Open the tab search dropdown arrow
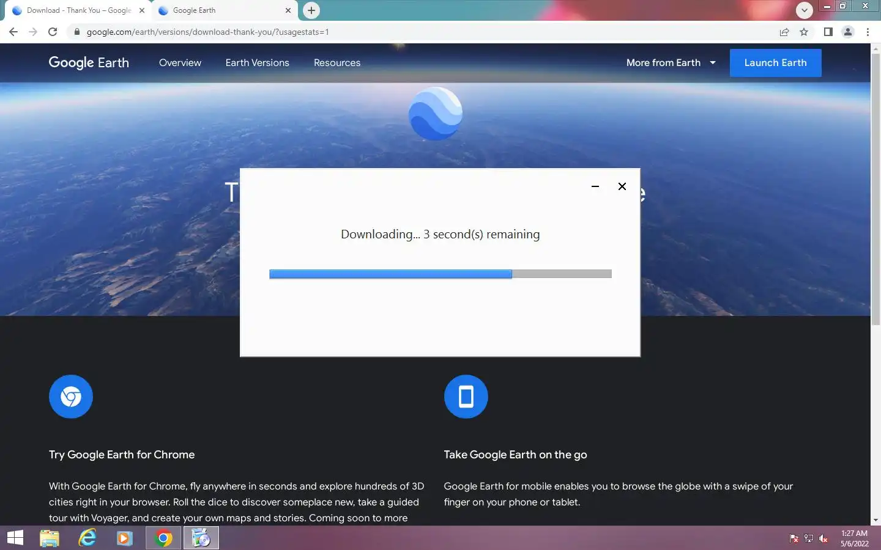The width and height of the screenshot is (881, 550). (804, 10)
